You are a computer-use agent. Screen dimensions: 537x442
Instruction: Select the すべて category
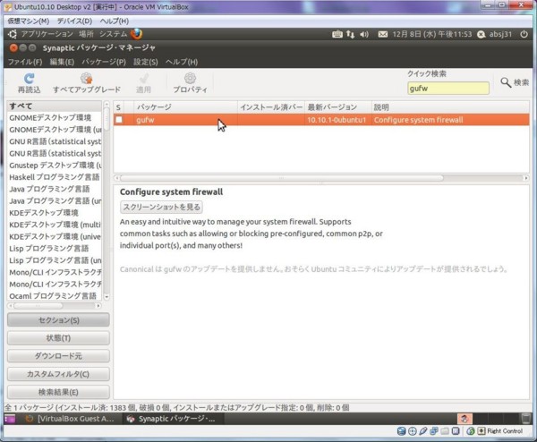(x=55, y=106)
